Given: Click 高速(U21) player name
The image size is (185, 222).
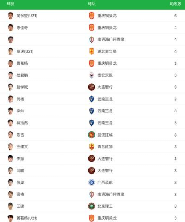Looking at the screenshot, I should [25, 51].
